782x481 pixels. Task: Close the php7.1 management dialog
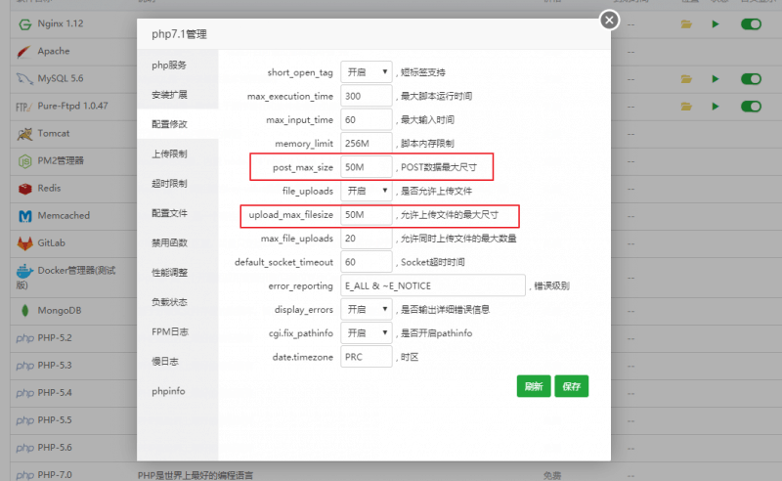[x=609, y=20]
